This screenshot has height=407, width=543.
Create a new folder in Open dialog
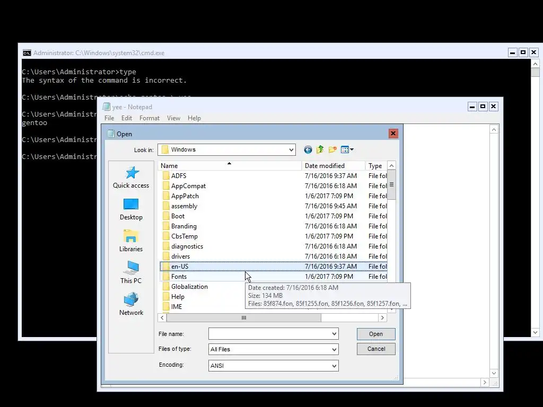point(332,149)
